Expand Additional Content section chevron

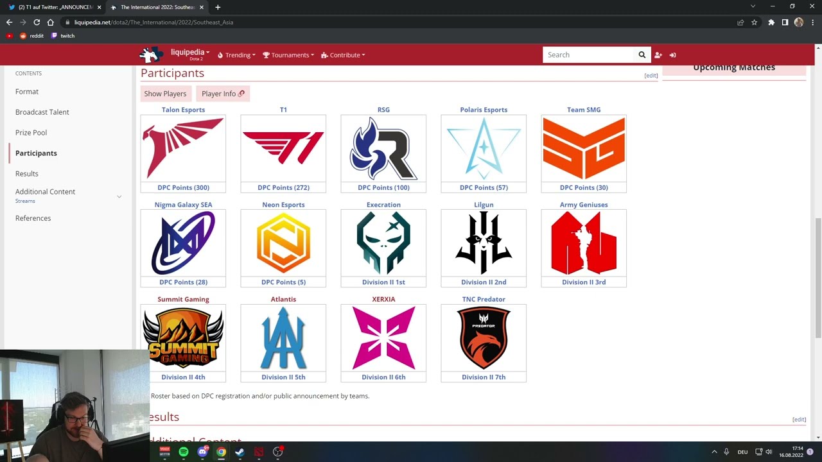click(119, 196)
